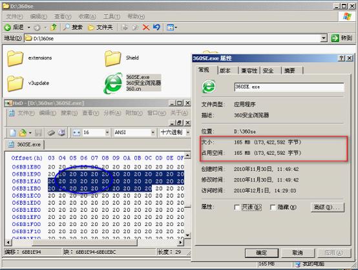Viewport: 358px width, 270px height.
Task: Click the Go (转到) button
Action: (x=342, y=38)
